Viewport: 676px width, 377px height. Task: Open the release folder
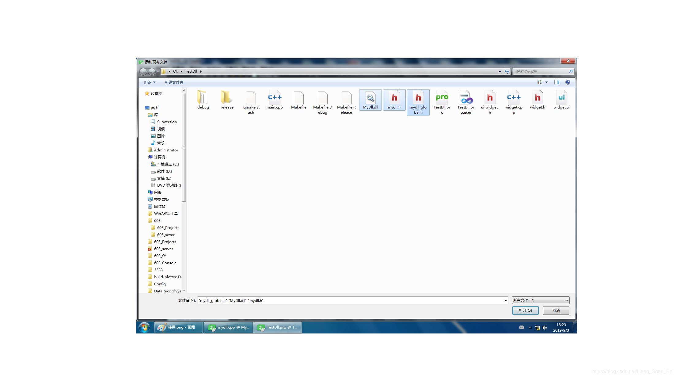coord(227,100)
